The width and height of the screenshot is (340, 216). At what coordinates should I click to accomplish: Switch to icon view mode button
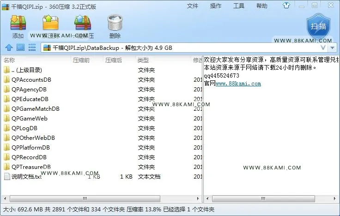click(x=21, y=48)
